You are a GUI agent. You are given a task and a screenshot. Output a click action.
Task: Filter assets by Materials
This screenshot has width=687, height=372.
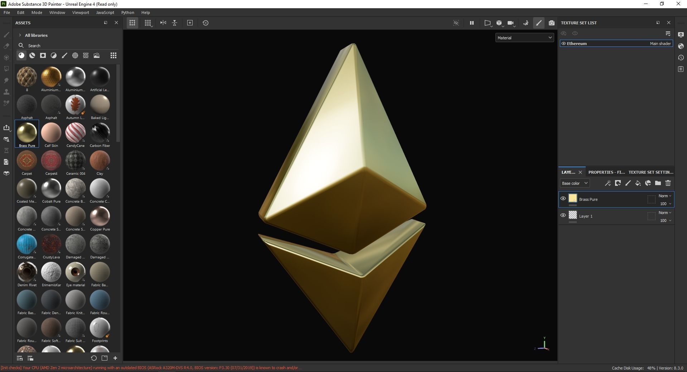pos(21,55)
